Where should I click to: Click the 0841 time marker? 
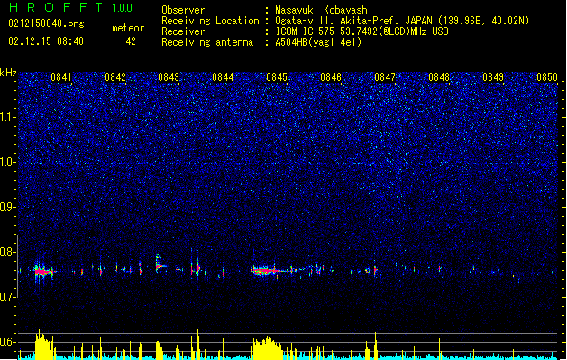click(61, 77)
